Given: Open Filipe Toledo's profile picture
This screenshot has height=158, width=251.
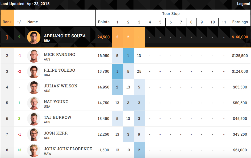Looking at the screenshot, I should [34, 72].
